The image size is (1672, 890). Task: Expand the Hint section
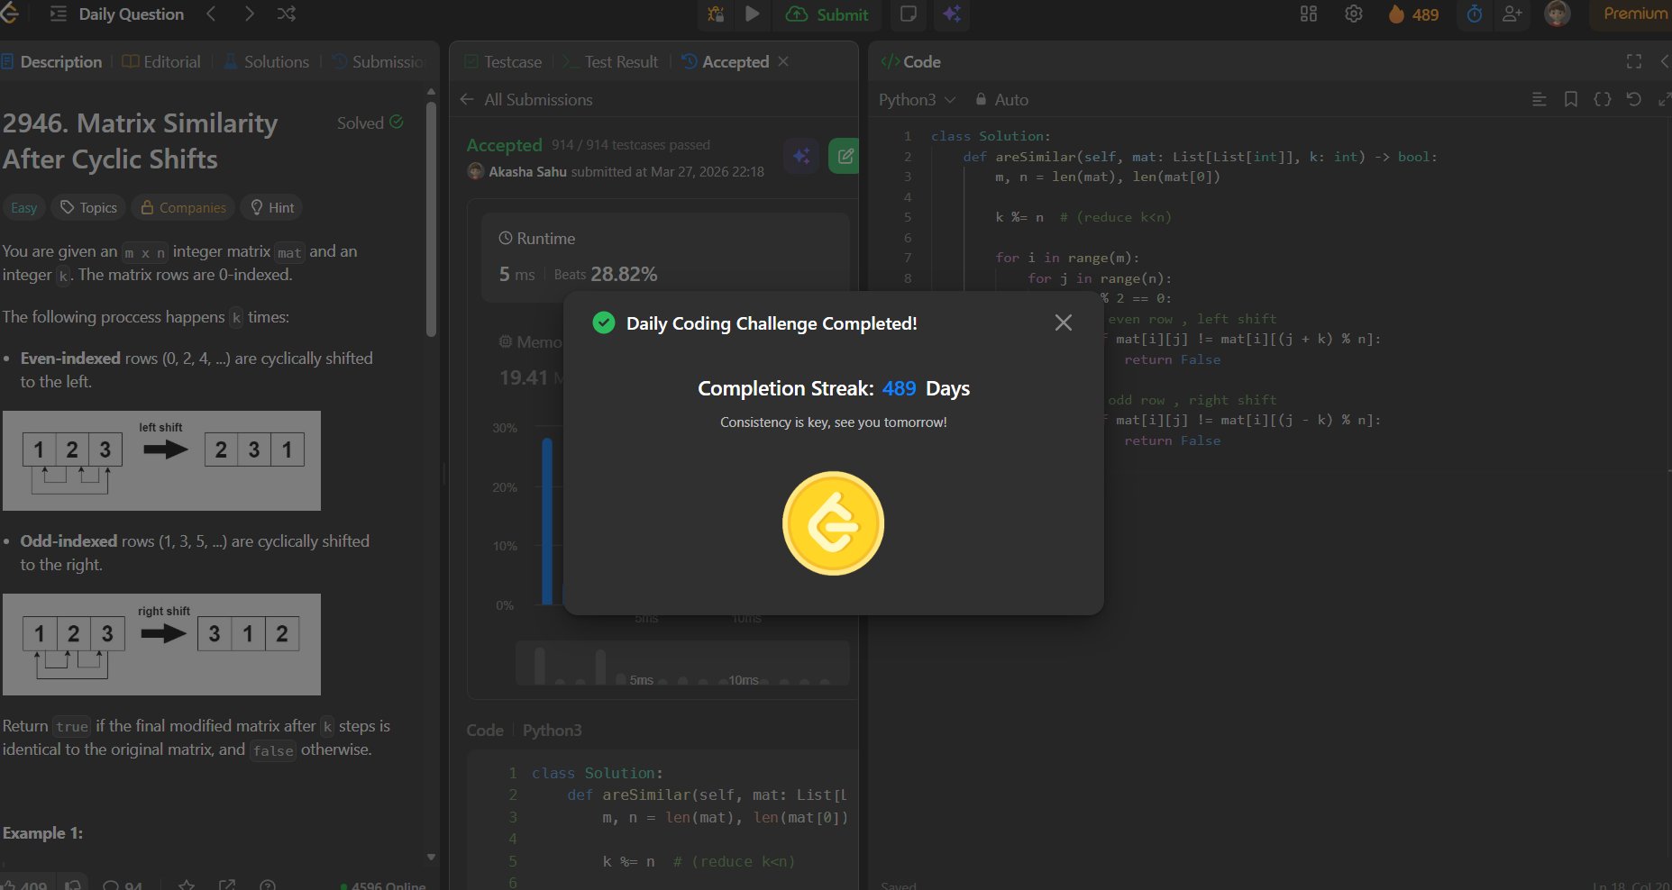(272, 208)
